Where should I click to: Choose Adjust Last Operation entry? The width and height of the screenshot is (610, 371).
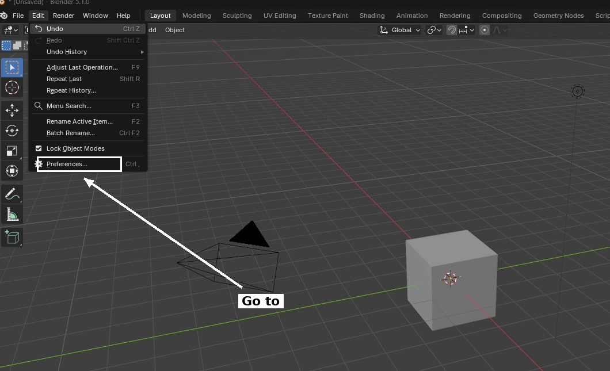pos(88,67)
